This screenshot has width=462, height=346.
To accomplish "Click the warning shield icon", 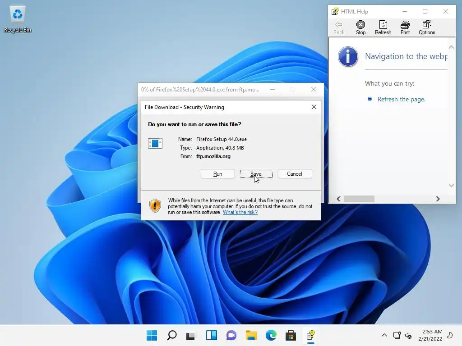I will click(155, 205).
